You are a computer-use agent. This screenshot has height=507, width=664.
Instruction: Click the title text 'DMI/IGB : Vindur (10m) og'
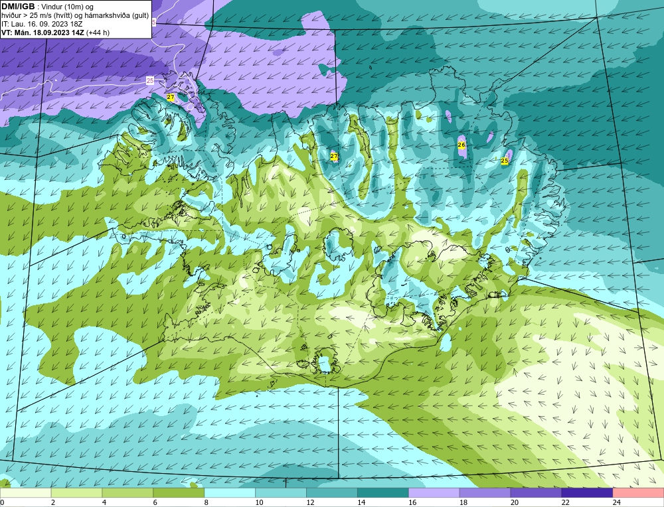pyautogui.click(x=48, y=7)
